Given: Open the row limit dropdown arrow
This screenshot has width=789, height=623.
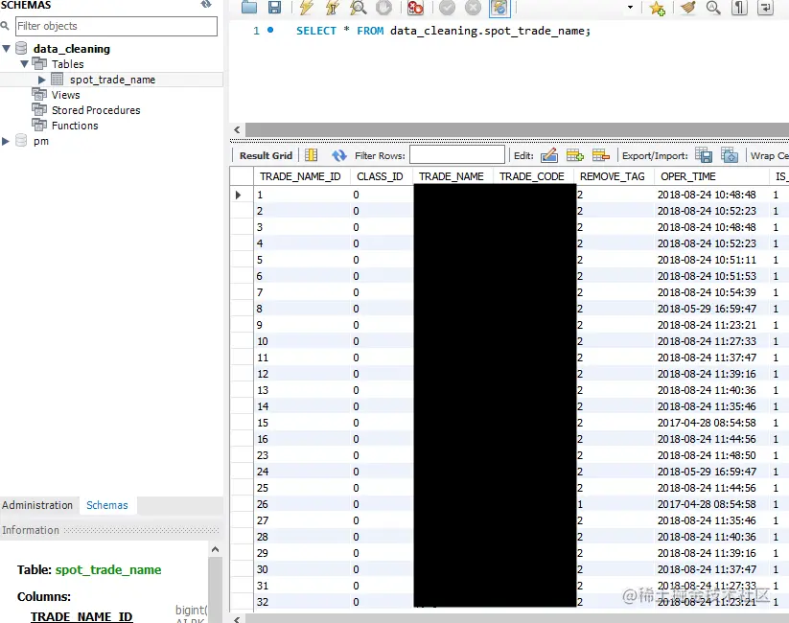Looking at the screenshot, I should point(630,7).
